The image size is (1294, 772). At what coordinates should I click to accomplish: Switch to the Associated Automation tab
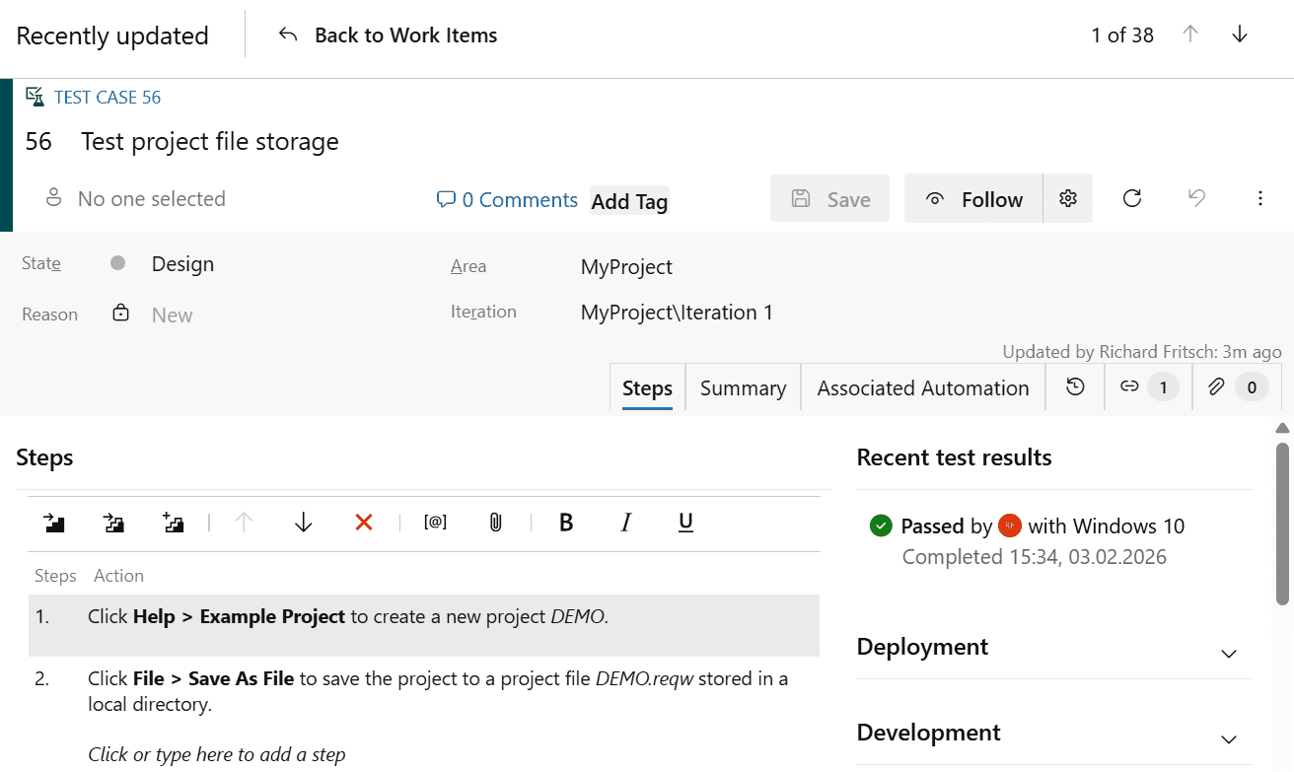click(922, 387)
